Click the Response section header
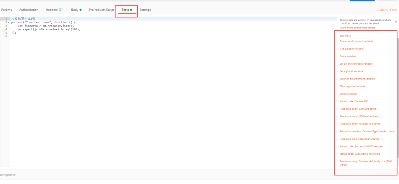 pyautogui.click(x=8, y=175)
